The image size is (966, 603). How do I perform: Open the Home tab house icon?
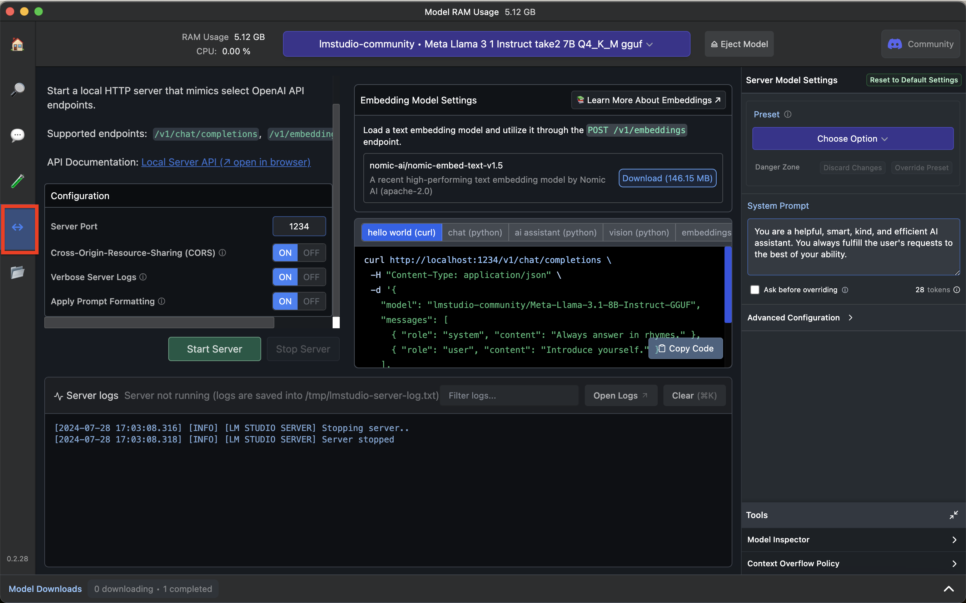[x=18, y=44]
